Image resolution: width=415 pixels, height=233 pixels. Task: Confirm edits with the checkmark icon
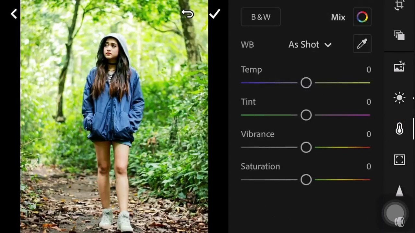coord(214,14)
